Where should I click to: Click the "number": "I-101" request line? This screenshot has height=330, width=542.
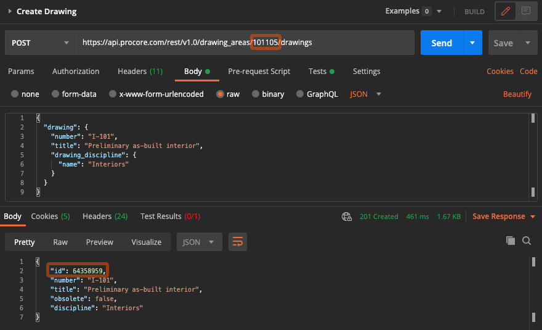tap(84, 136)
